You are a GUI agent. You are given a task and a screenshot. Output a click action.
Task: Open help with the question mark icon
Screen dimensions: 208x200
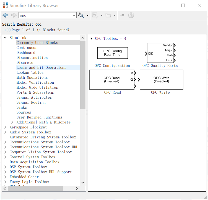click(x=131, y=15)
